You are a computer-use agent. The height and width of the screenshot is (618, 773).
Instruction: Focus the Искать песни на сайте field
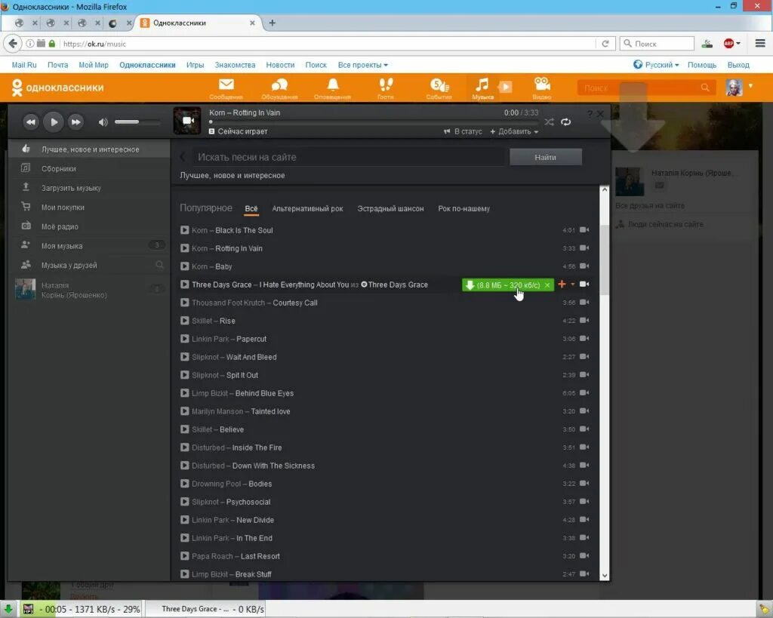348,157
